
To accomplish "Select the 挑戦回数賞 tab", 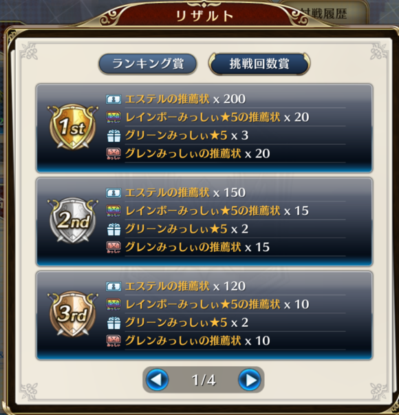I will pyautogui.click(x=259, y=64).
